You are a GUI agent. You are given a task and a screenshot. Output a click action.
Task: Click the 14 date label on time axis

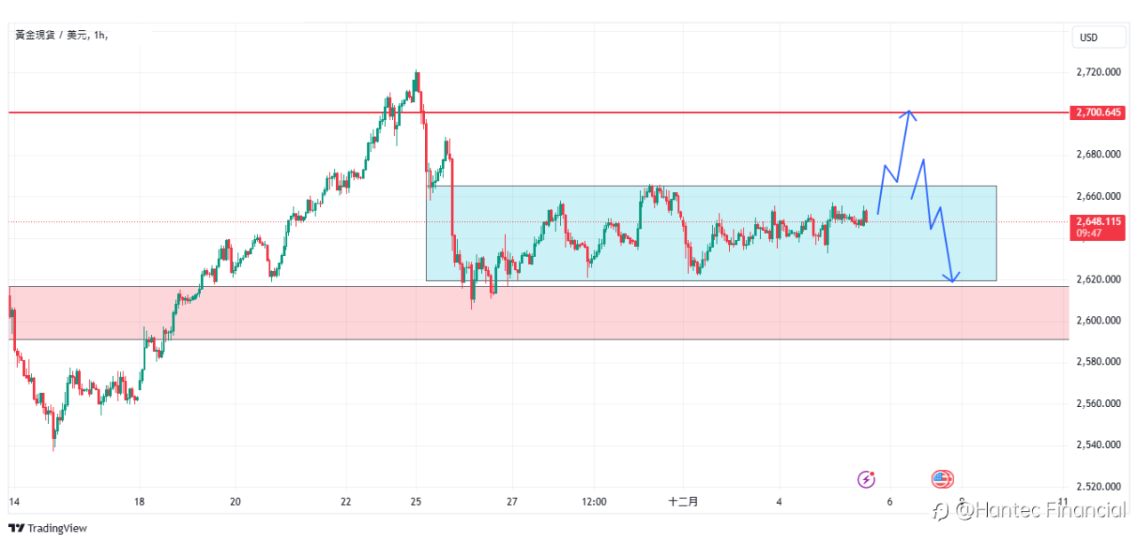point(12,502)
